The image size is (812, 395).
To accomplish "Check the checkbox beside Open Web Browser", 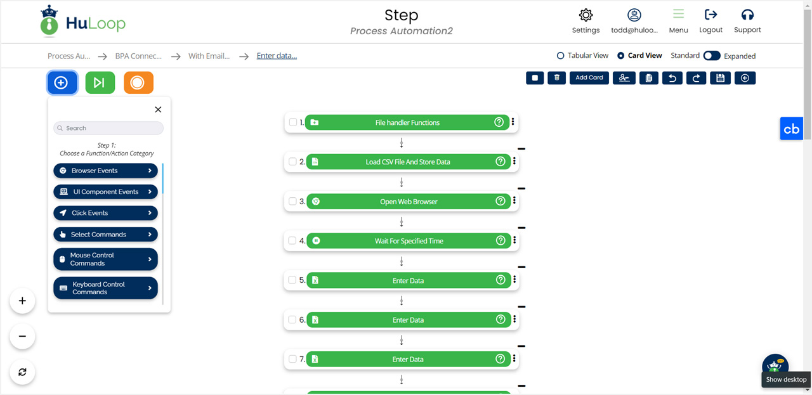I will pos(292,201).
